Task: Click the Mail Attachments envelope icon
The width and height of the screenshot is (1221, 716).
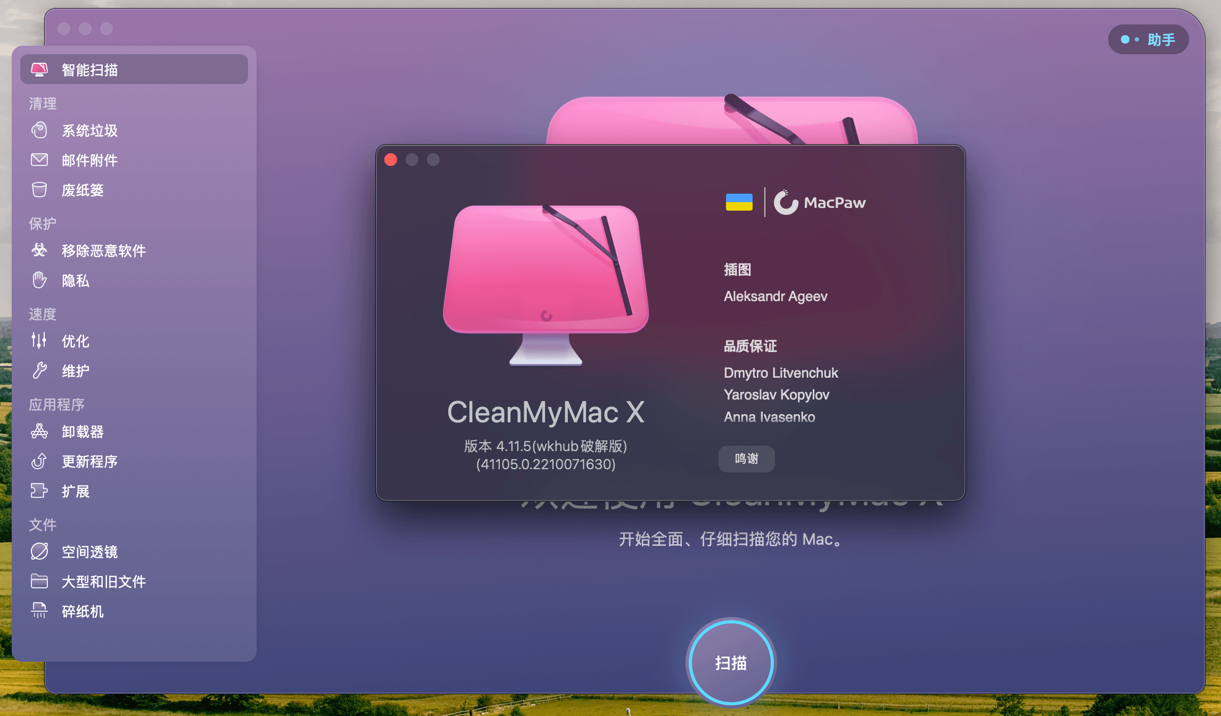Action: pyautogui.click(x=39, y=160)
